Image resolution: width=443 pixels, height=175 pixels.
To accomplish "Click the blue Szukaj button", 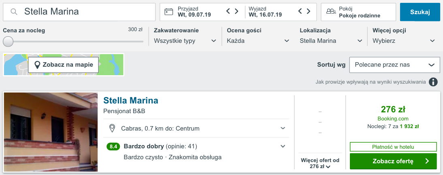I will pyautogui.click(x=420, y=12).
